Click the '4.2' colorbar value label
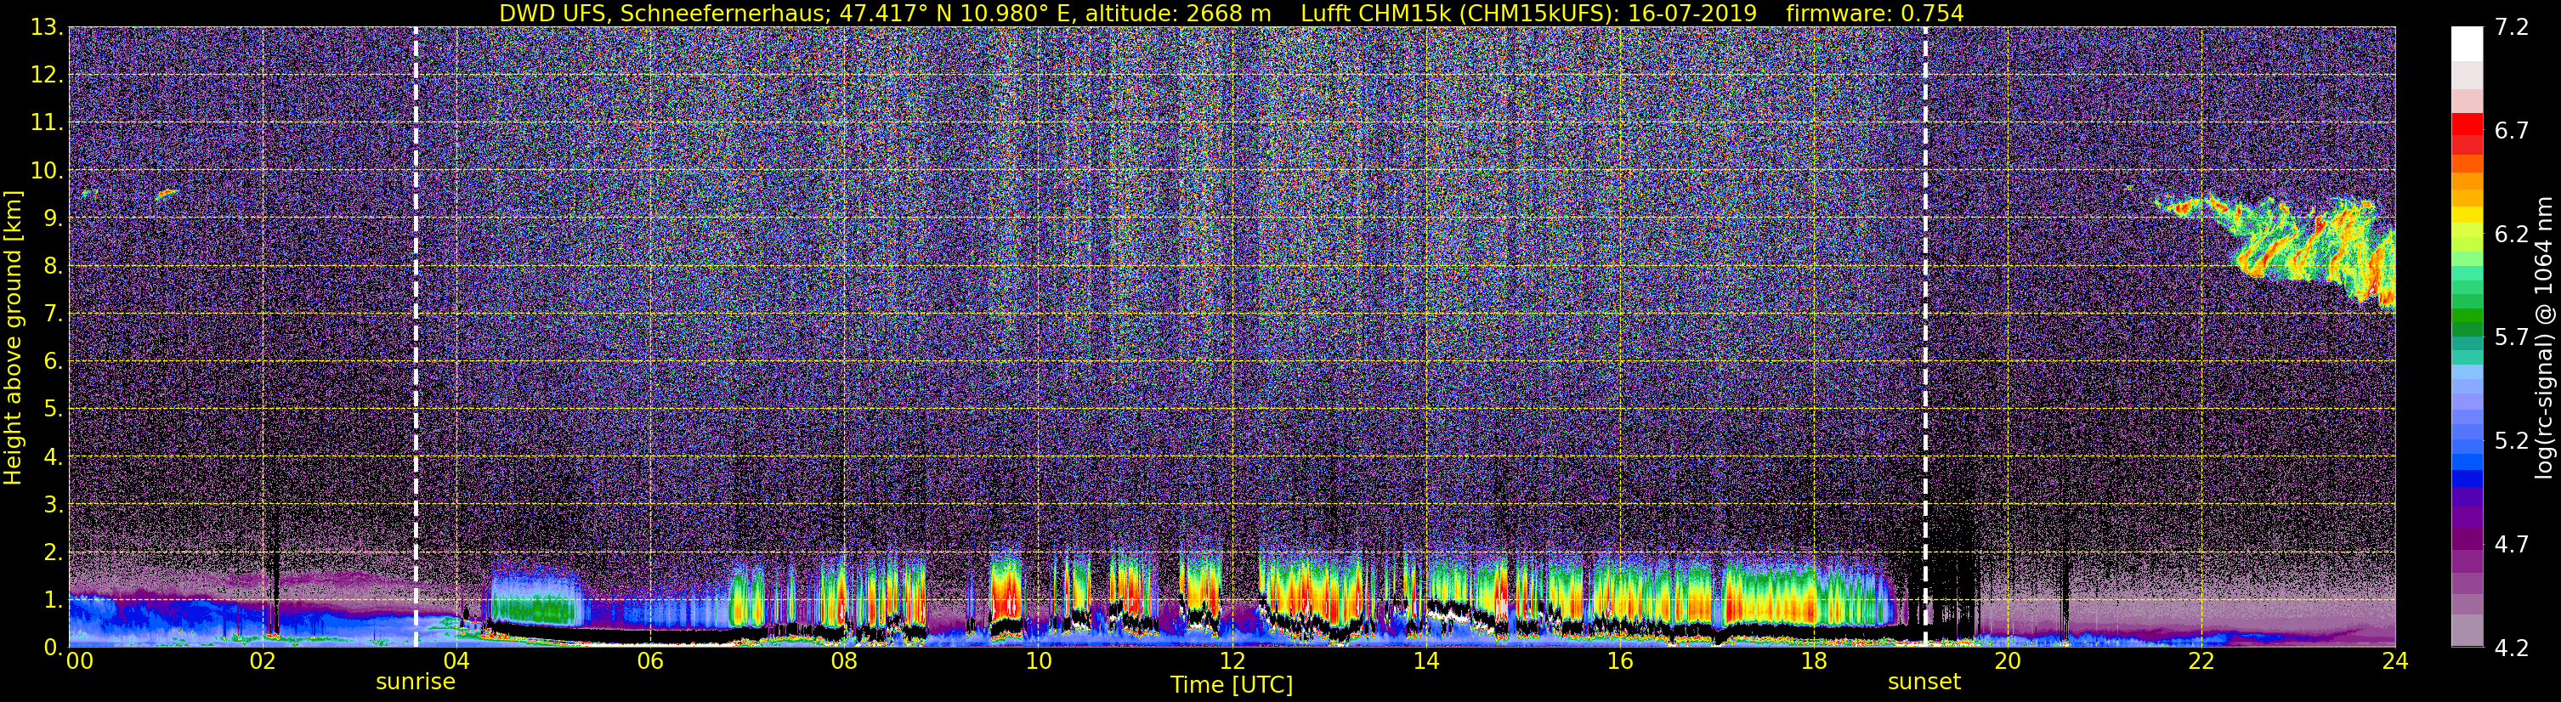Image resolution: width=2561 pixels, height=702 pixels. pyautogui.click(x=2512, y=648)
